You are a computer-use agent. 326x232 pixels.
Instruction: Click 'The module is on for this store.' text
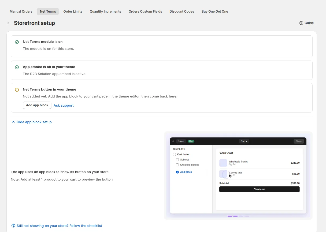point(48,49)
